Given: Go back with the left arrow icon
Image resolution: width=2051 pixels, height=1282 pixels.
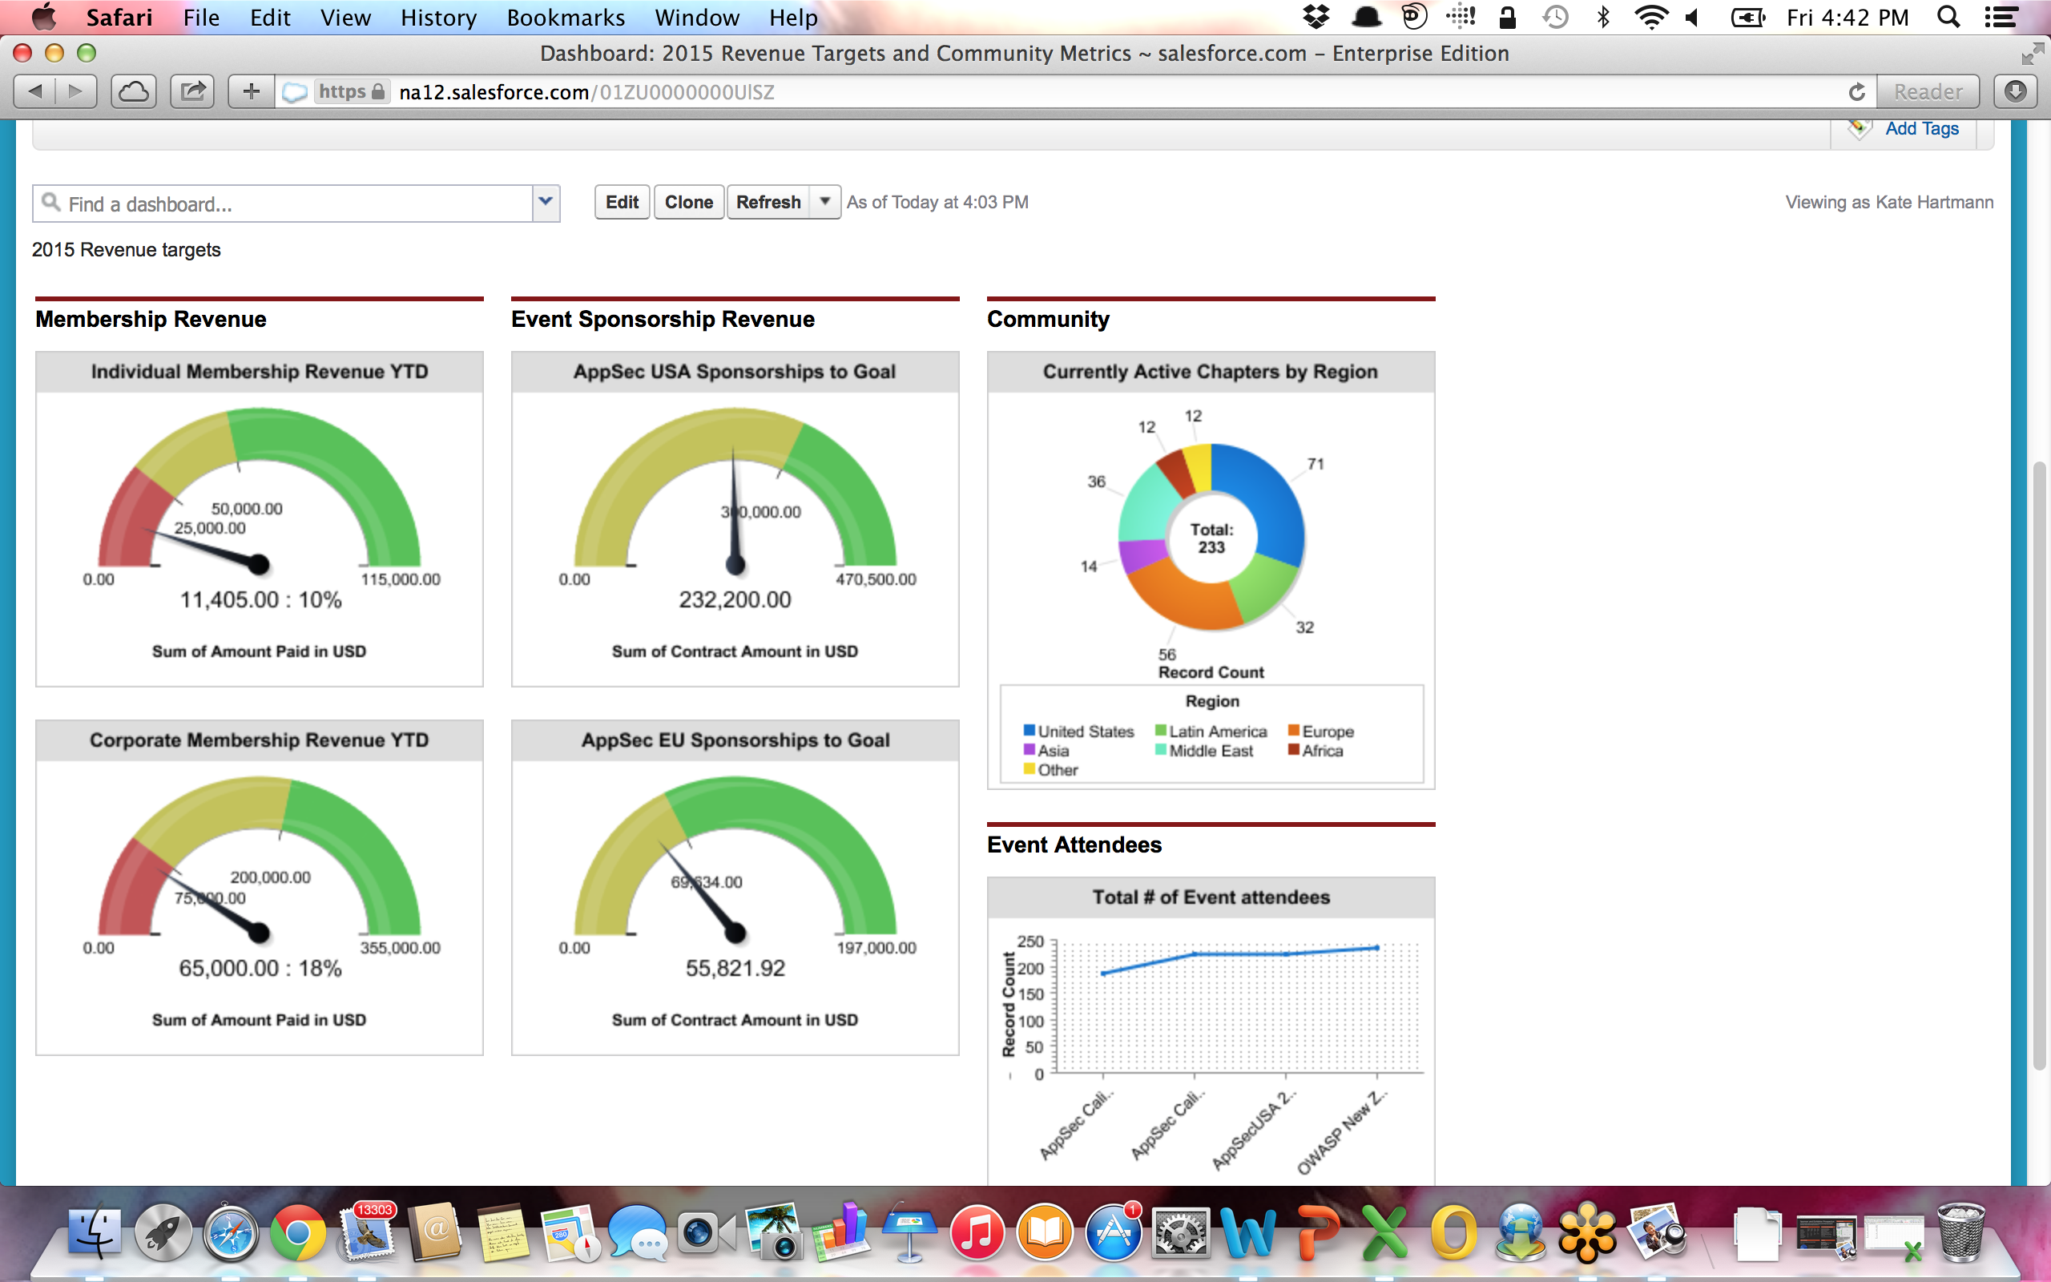Looking at the screenshot, I should (35, 91).
